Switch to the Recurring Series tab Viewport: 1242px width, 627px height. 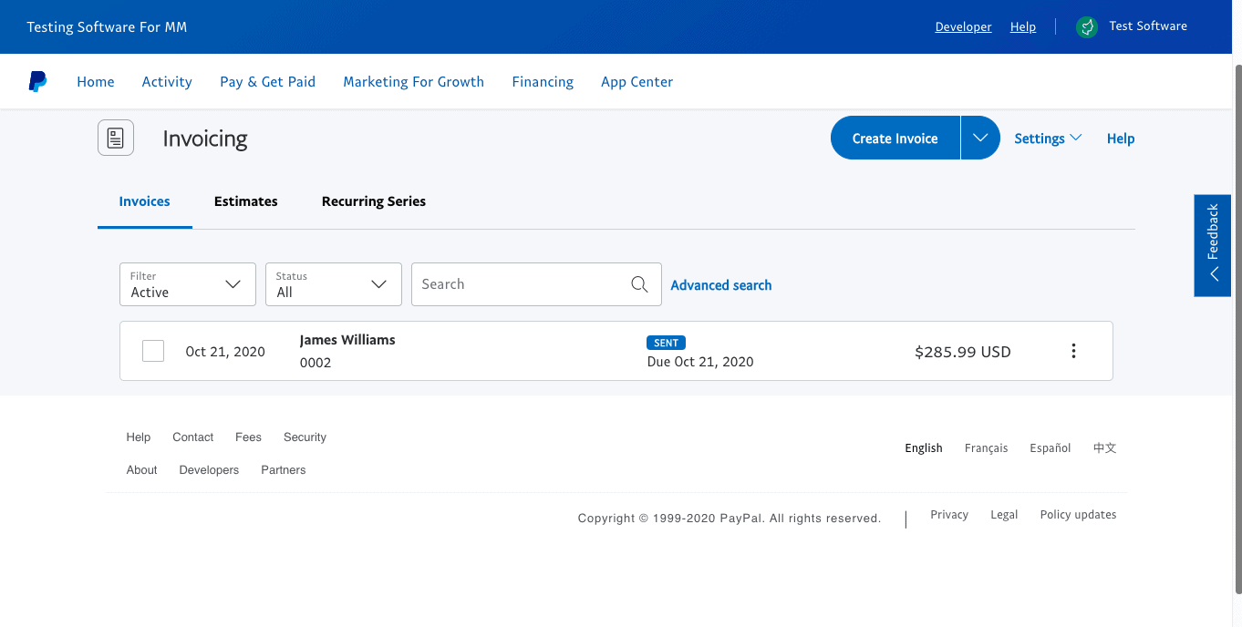click(374, 201)
